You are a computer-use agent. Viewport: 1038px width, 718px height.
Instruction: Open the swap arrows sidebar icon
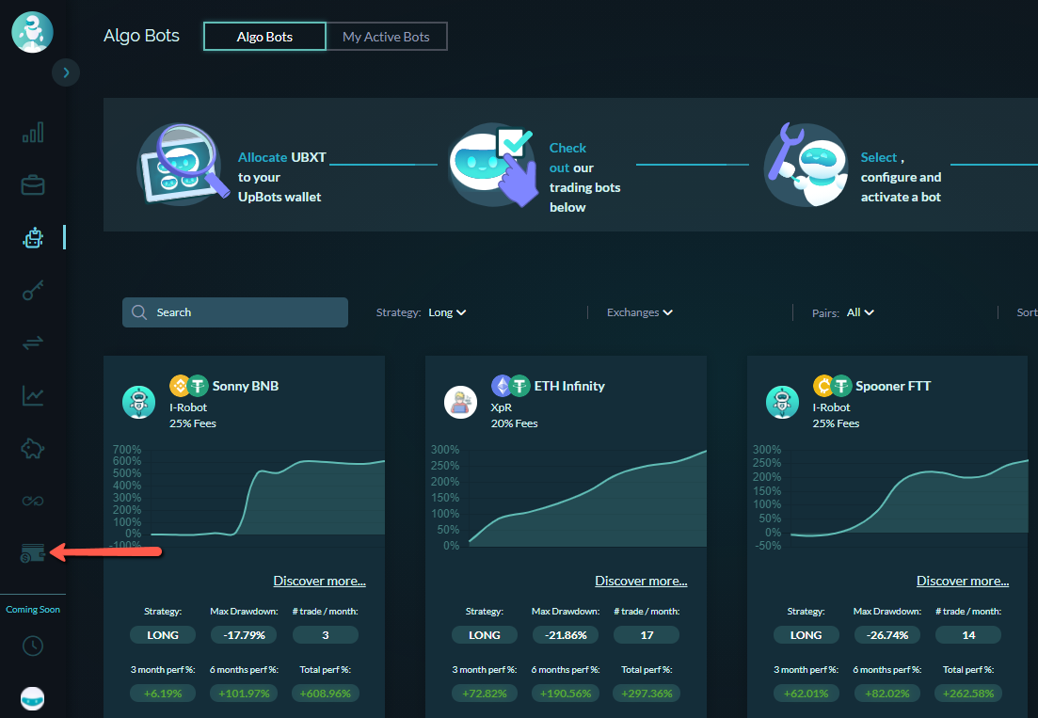(x=33, y=343)
